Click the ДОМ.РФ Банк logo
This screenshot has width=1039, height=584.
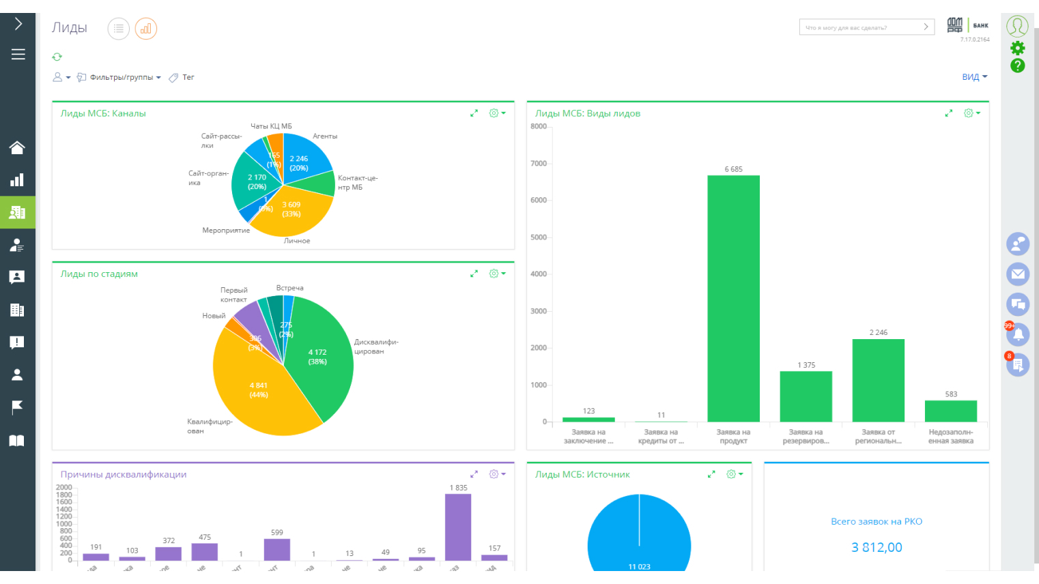click(x=967, y=26)
